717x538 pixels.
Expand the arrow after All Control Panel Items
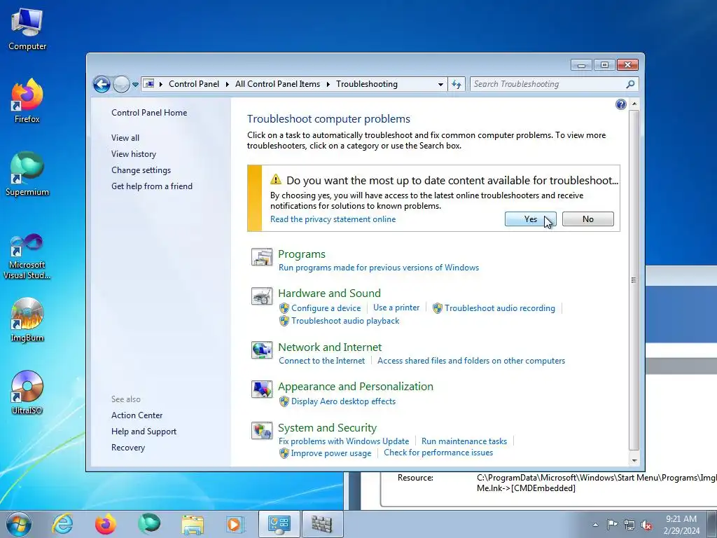[328, 84]
